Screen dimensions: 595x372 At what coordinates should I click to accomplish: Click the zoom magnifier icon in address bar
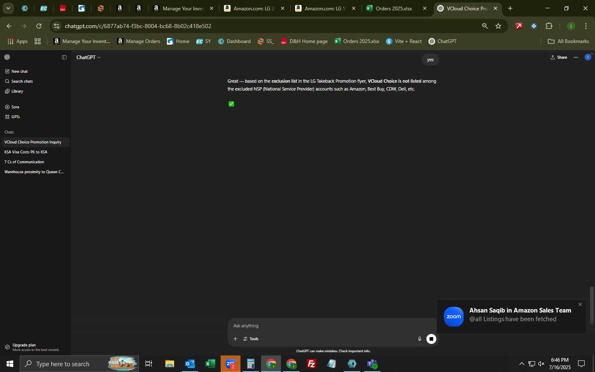pyautogui.click(x=485, y=26)
